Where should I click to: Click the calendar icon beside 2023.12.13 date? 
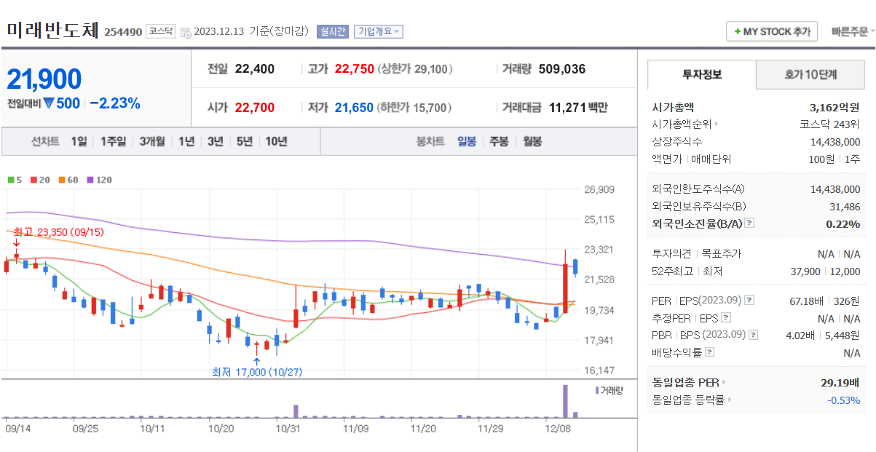tap(186, 32)
